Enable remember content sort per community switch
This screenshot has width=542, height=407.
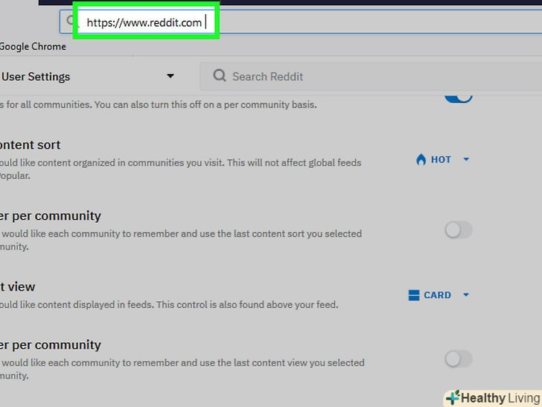pyautogui.click(x=458, y=230)
